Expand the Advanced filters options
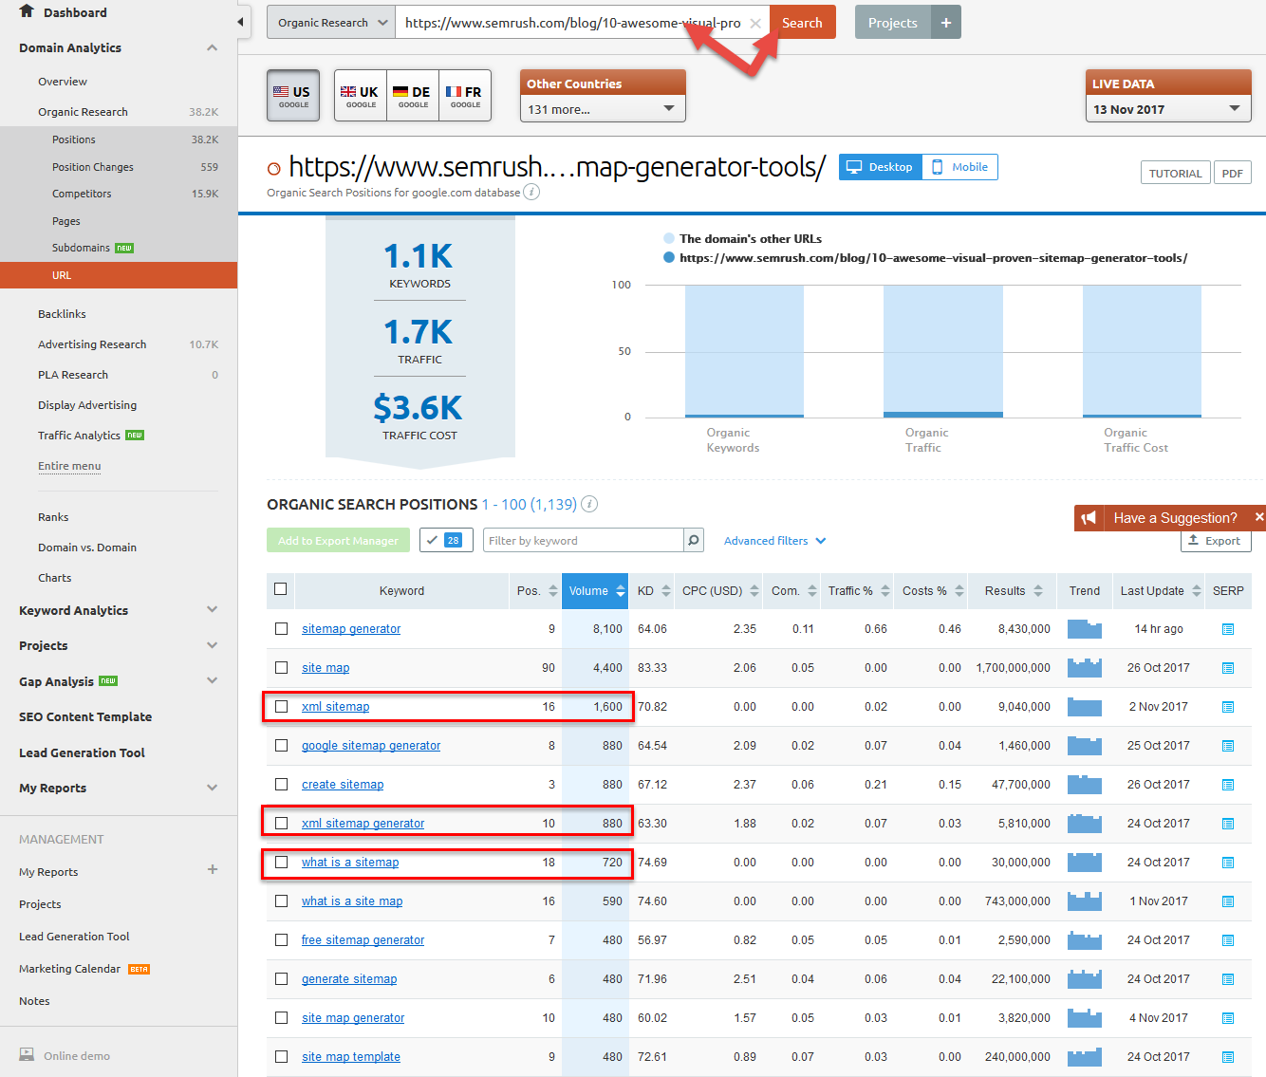Image resolution: width=1266 pixels, height=1077 pixels. 773,540
